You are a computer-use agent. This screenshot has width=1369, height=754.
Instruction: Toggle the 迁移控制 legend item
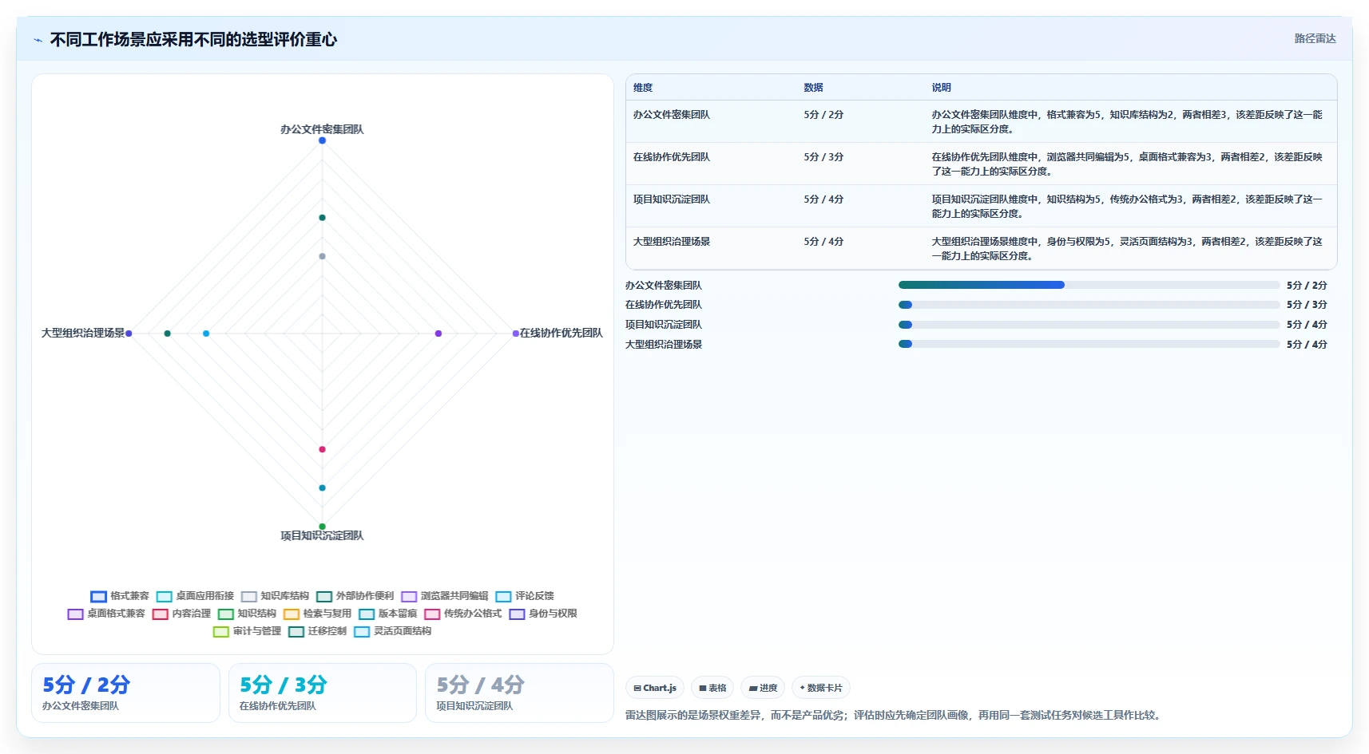point(318,631)
